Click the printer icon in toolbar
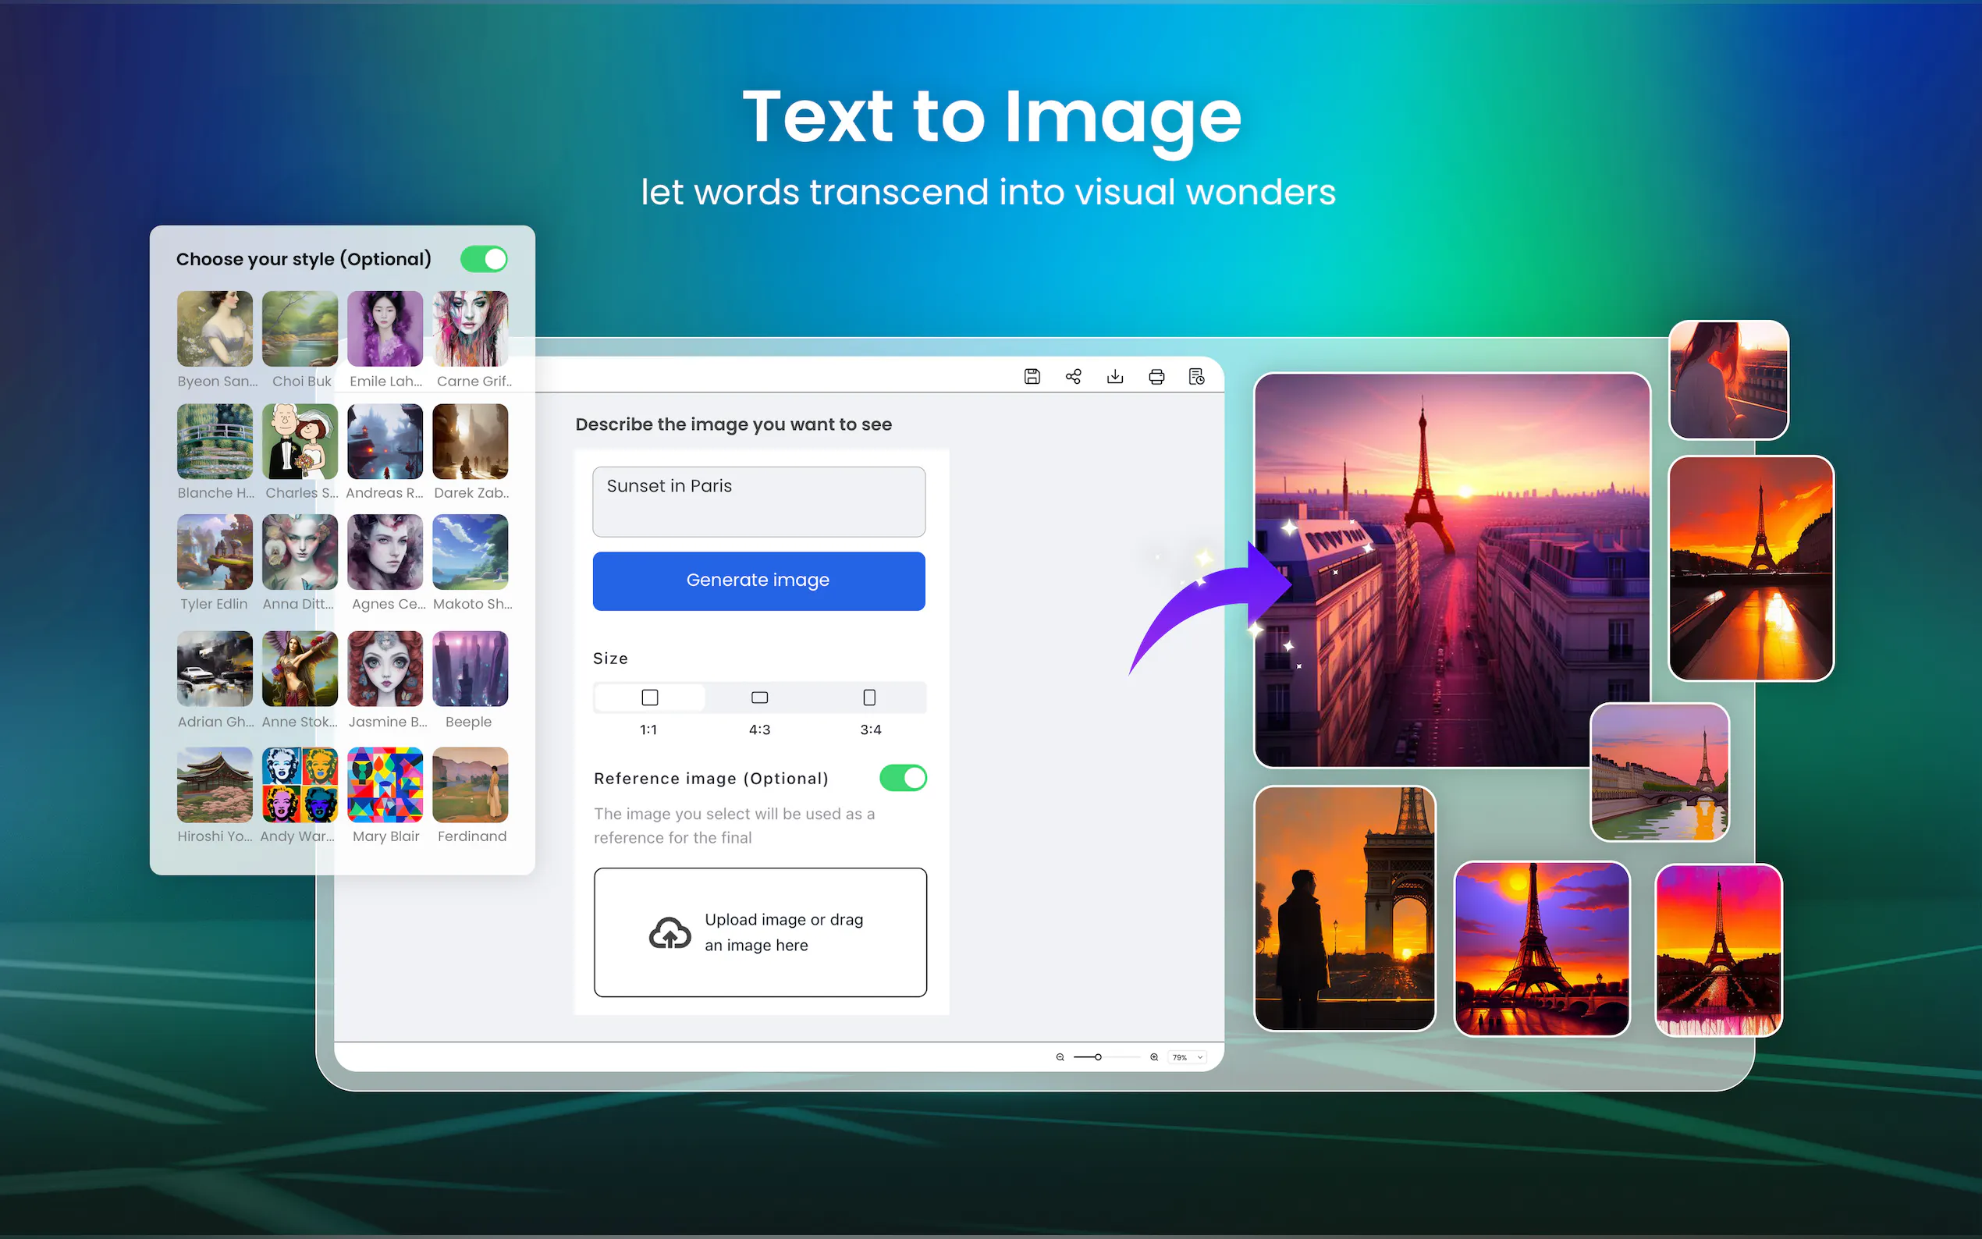This screenshot has width=1982, height=1239. (x=1156, y=376)
